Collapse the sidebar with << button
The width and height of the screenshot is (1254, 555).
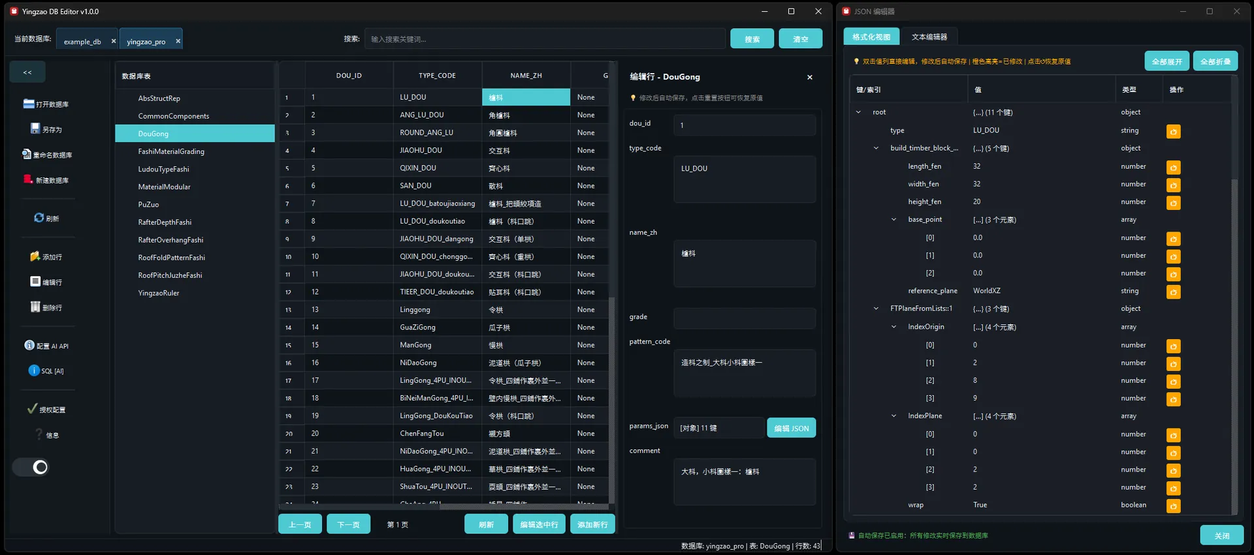click(x=27, y=72)
